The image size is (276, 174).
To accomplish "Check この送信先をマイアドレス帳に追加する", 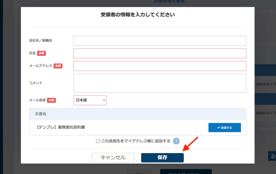I will point(98,141).
